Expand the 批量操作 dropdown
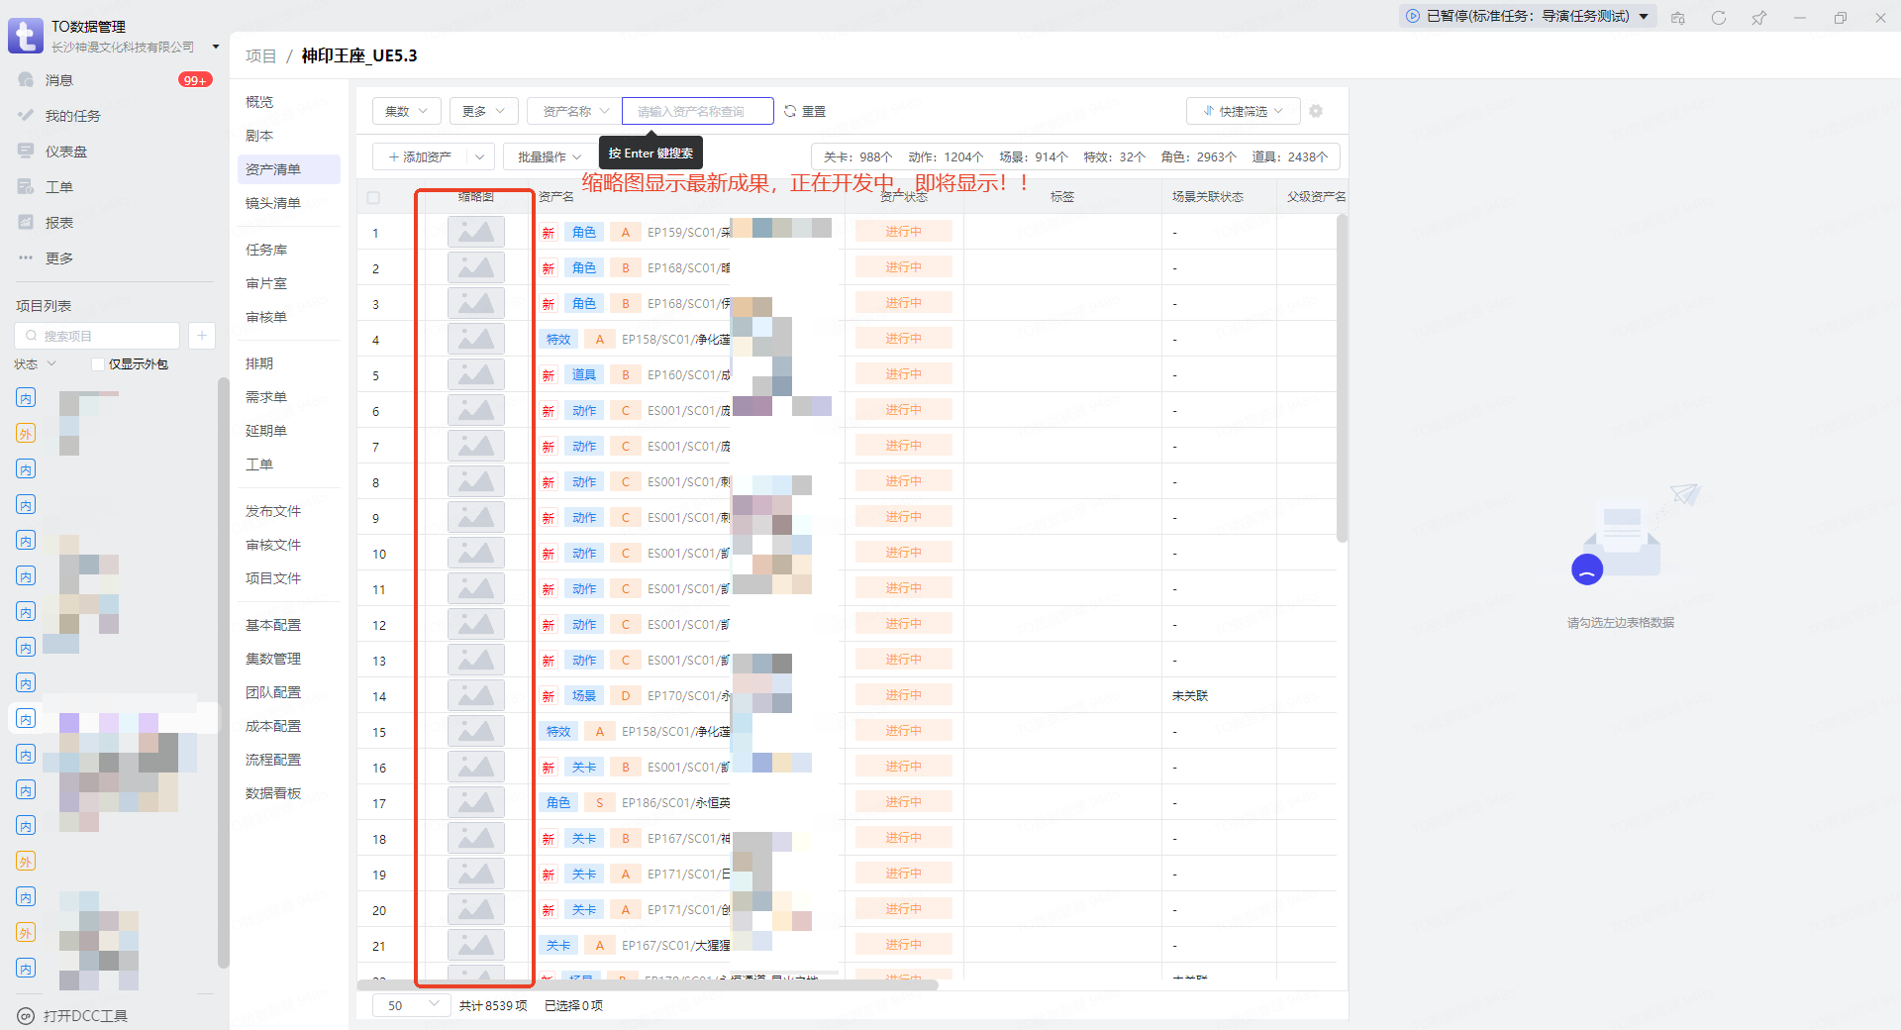The image size is (1901, 1030). (550, 156)
